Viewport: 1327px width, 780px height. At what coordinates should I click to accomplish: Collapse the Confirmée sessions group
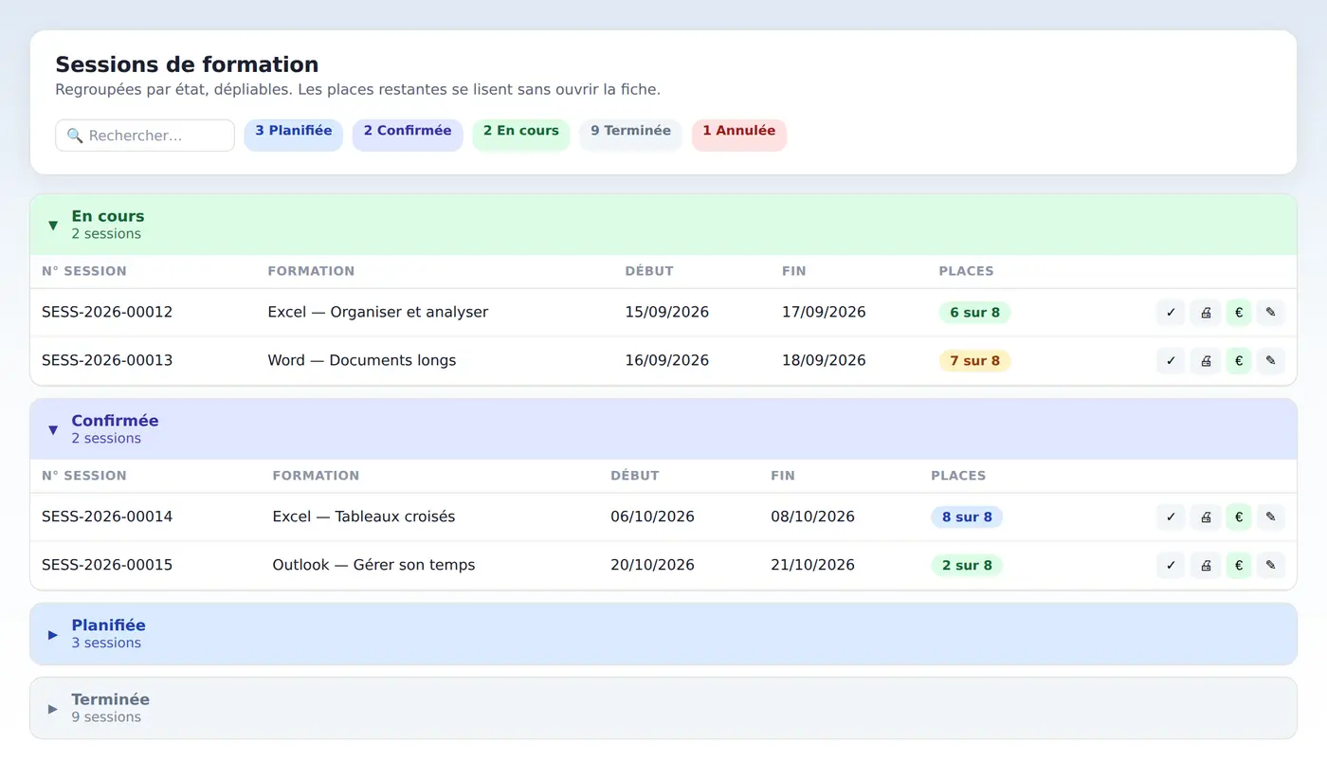663,429
